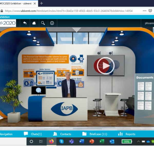Screen dimensions: 154x146
Task: Close the WOC2020 Exhibition browser tab
Action: [x=35, y=4]
